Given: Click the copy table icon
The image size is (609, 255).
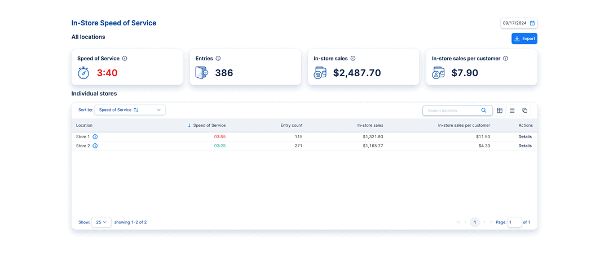Looking at the screenshot, I should tap(524, 111).
